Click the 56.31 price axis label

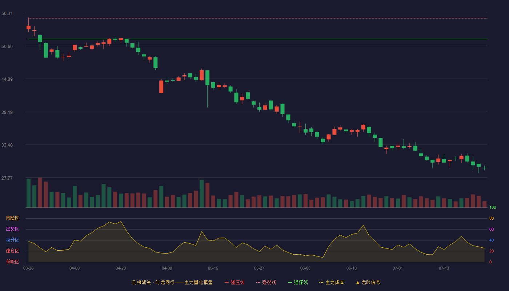tap(7, 13)
